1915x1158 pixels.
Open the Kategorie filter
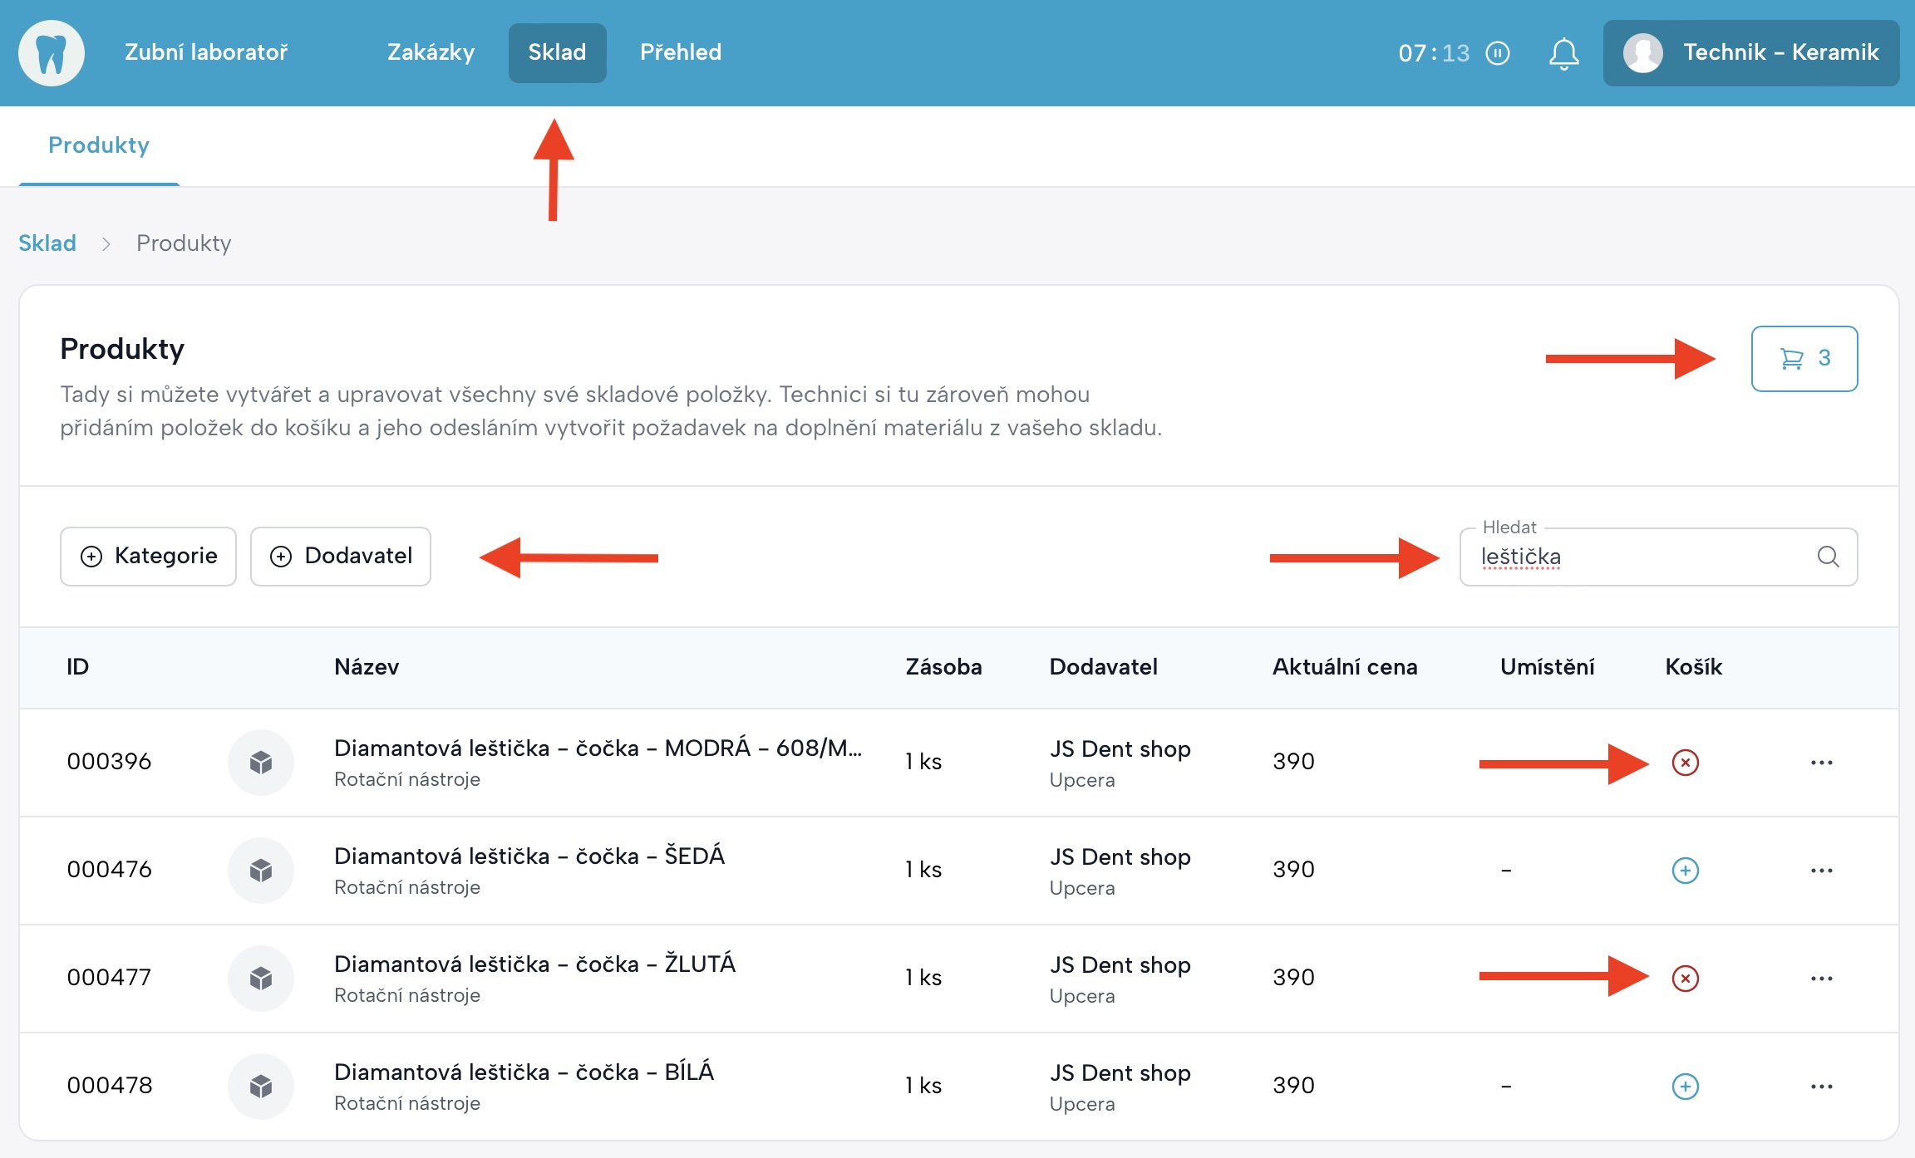coord(148,556)
